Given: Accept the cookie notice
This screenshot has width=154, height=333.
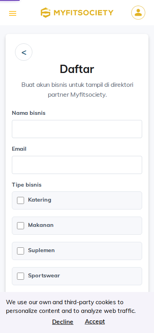Looking at the screenshot, I should coord(95,322).
